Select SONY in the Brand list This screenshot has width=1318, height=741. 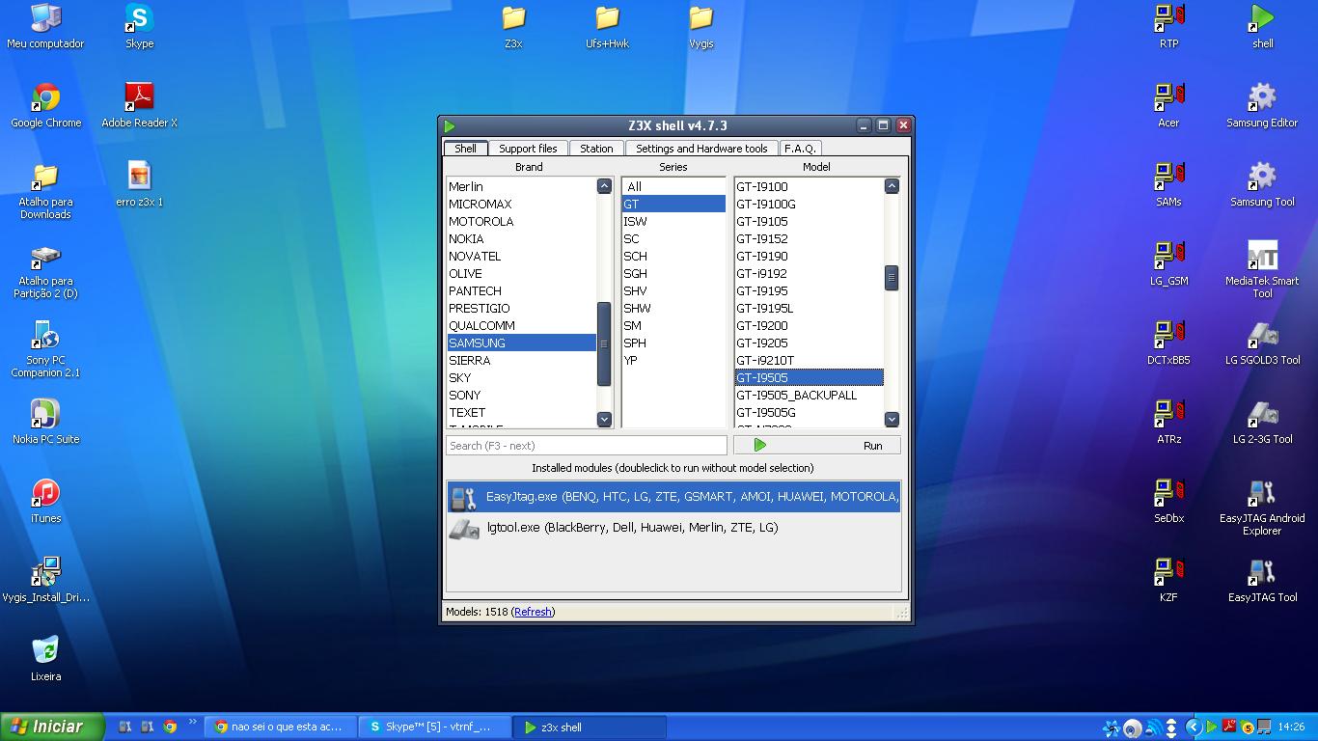coord(521,396)
